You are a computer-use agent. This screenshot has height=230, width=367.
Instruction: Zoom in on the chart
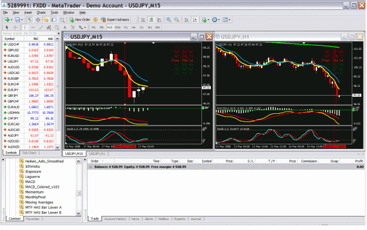click(169, 19)
